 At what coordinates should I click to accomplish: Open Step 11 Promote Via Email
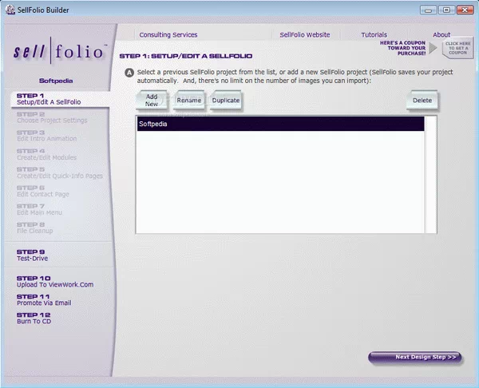click(44, 299)
